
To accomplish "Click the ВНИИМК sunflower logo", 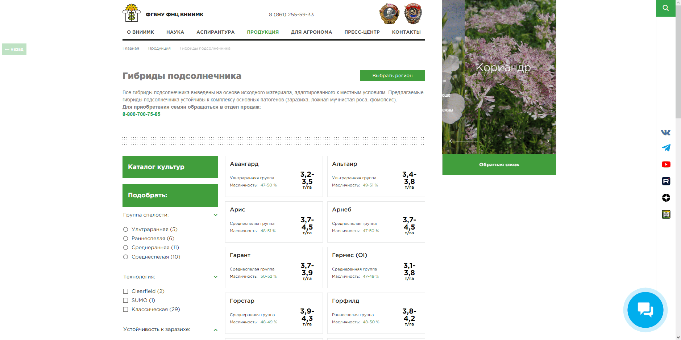I will pyautogui.click(x=131, y=13).
